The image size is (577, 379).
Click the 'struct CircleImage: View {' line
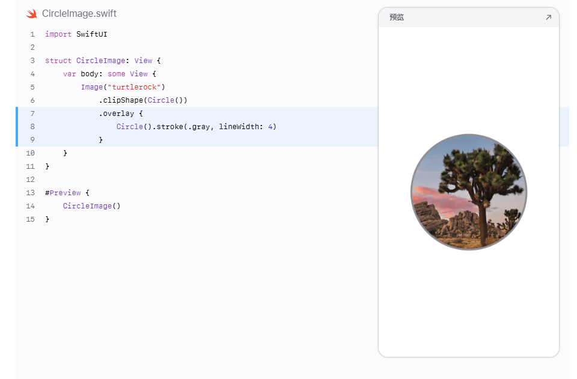coord(103,61)
